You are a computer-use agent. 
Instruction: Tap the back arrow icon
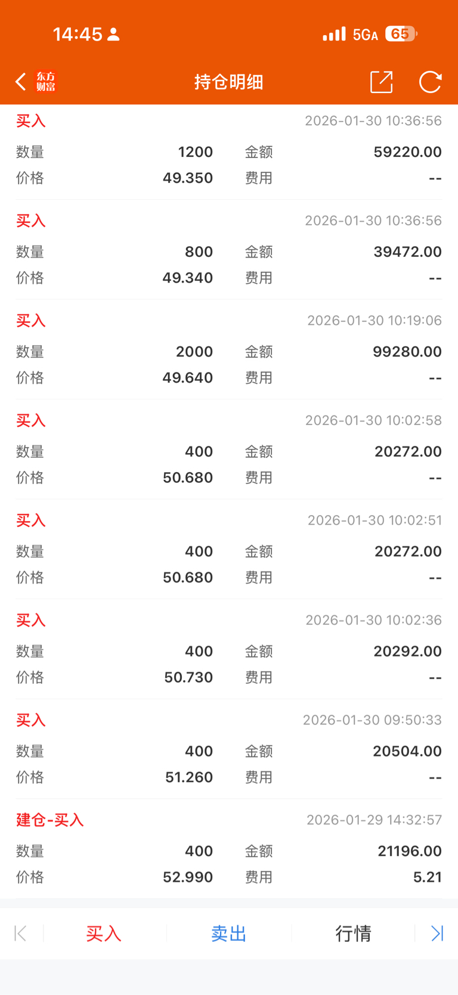[x=21, y=82]
